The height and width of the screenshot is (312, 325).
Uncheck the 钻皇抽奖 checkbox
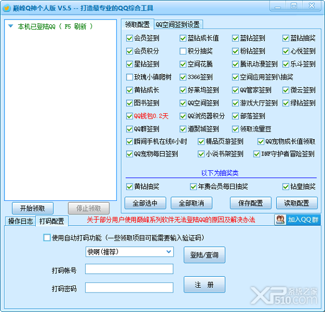[285, 186]
